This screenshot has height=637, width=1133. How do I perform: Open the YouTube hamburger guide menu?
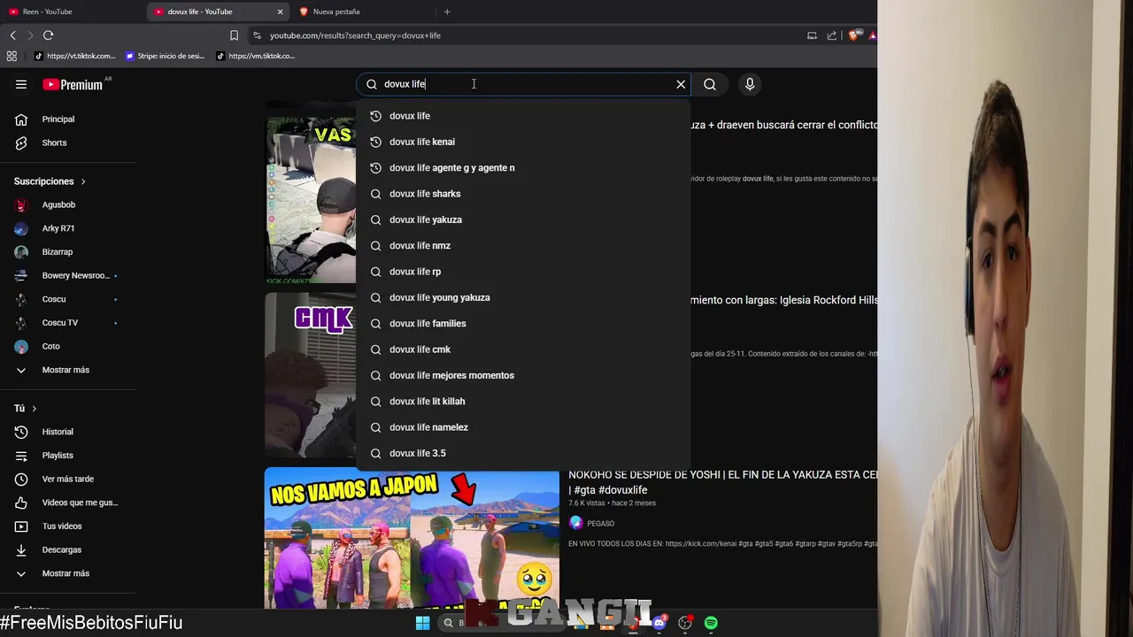[x=21, y=84]
